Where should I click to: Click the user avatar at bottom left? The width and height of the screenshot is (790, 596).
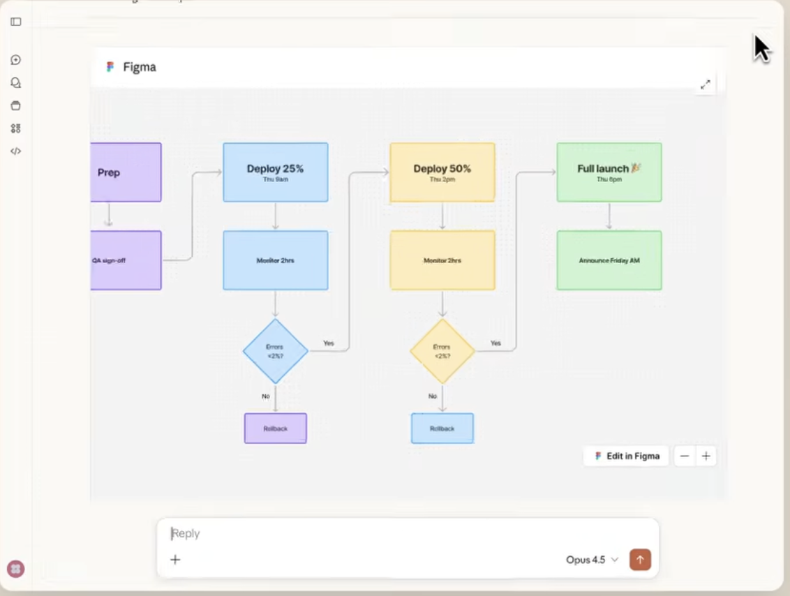[15, 569]
